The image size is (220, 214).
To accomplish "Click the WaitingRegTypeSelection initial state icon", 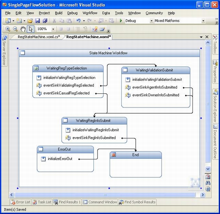I will pos(36,68).
